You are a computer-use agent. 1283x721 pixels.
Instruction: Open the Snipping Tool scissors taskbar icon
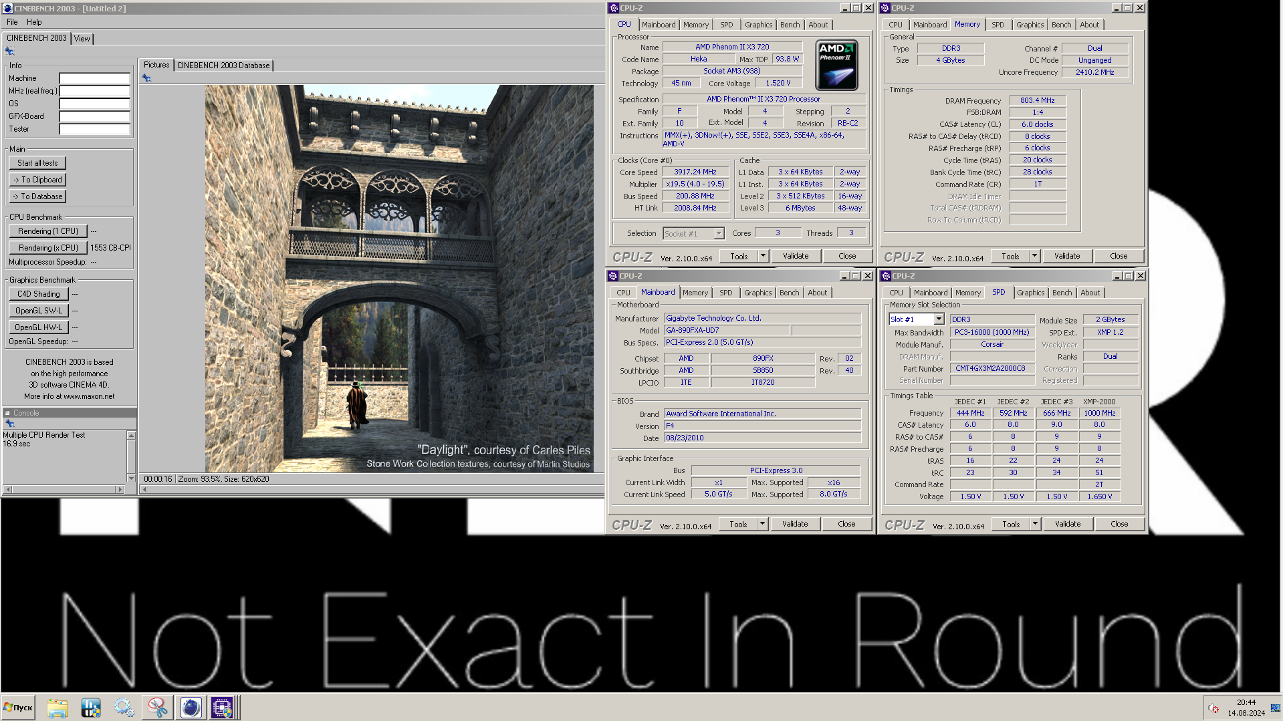tap(157, 708)
